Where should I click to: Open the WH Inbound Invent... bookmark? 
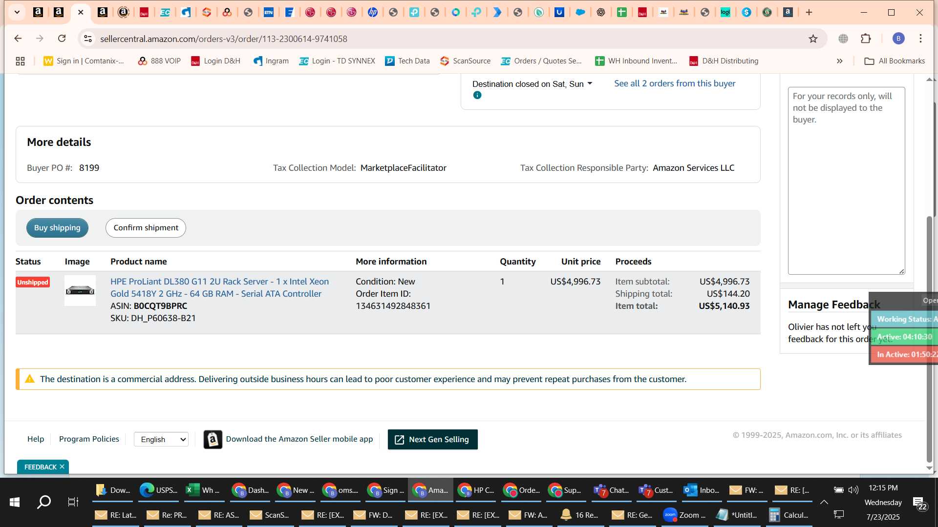click(636, 61)
